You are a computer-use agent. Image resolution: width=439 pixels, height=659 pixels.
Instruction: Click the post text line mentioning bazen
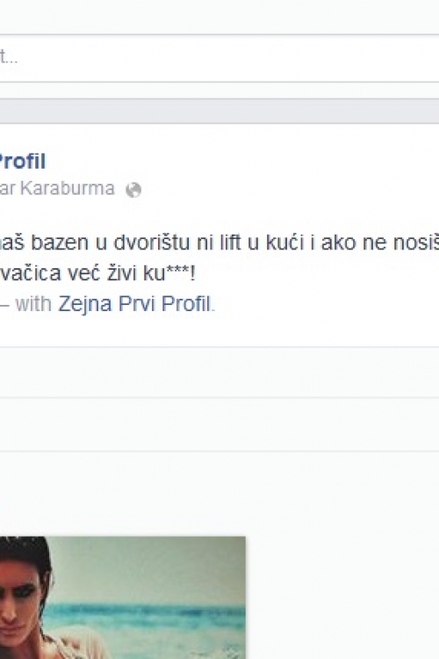pos(219,243)
